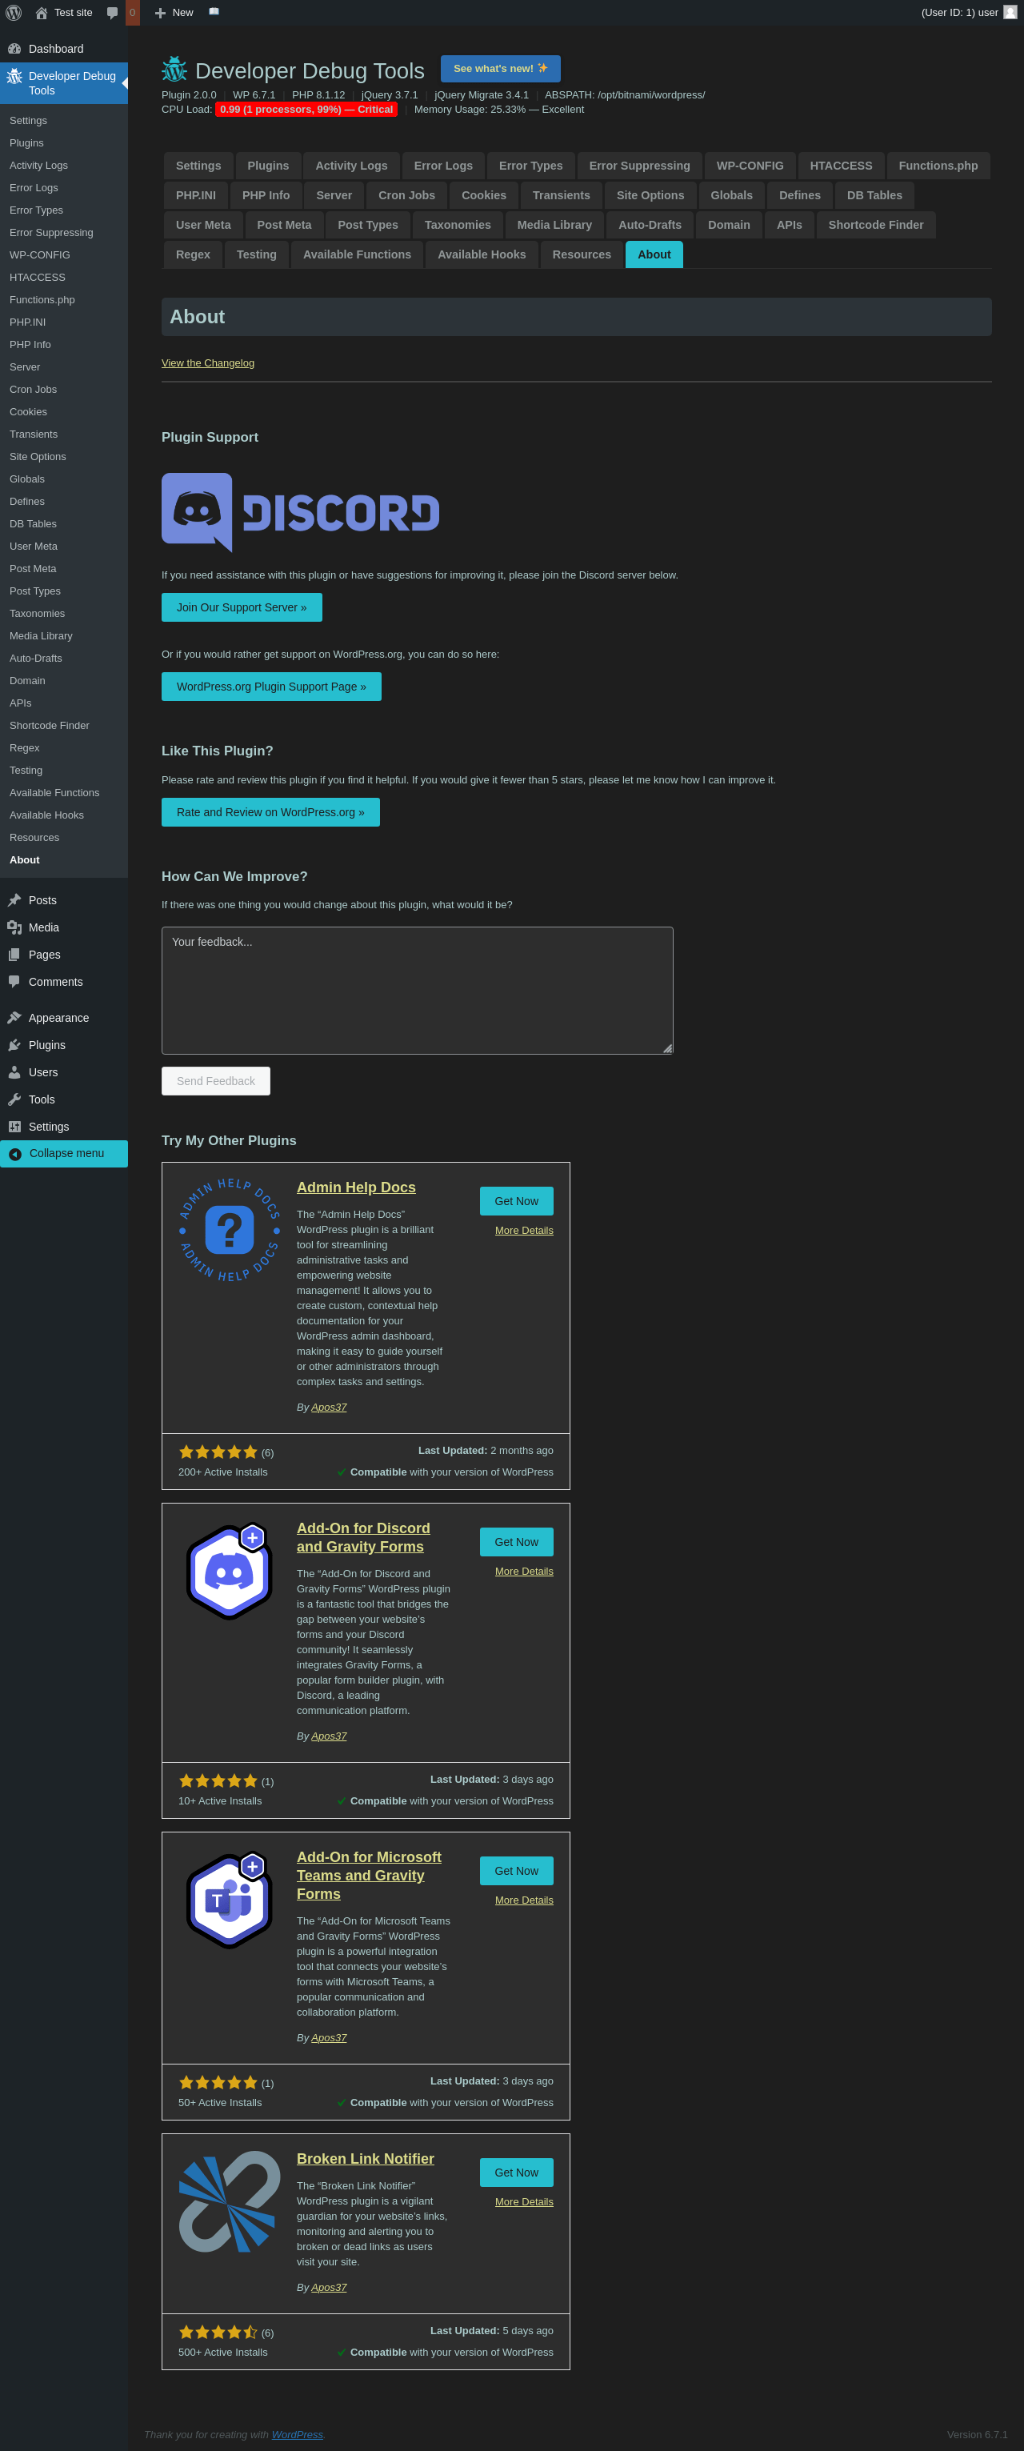Open HTACCESS in the sidebar submenu
Image resolution: width=1024 pixels, height=2451 pixels.
38,278
